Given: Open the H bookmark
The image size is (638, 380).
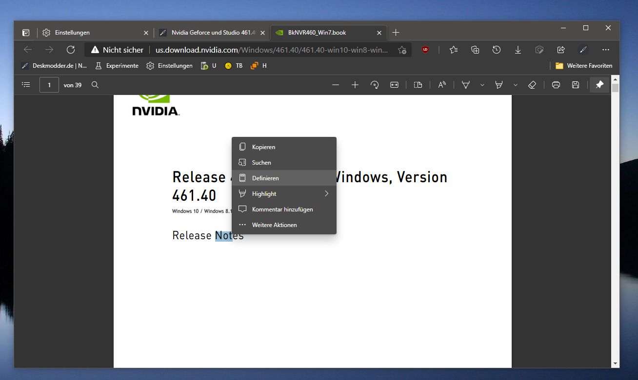Looking at the screenshot, I should point(259,66).
